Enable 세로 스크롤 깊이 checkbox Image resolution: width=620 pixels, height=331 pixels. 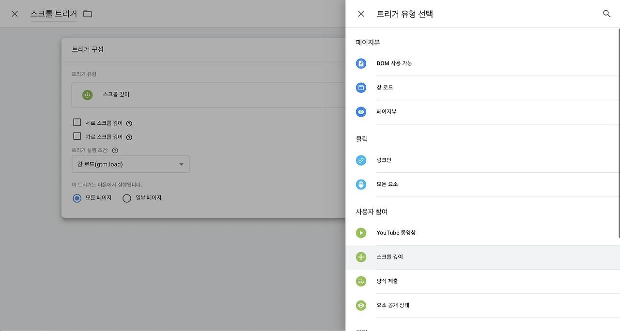[77, 122]
